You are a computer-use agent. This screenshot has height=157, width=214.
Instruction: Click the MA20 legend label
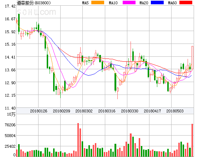(x=144, y=3)
